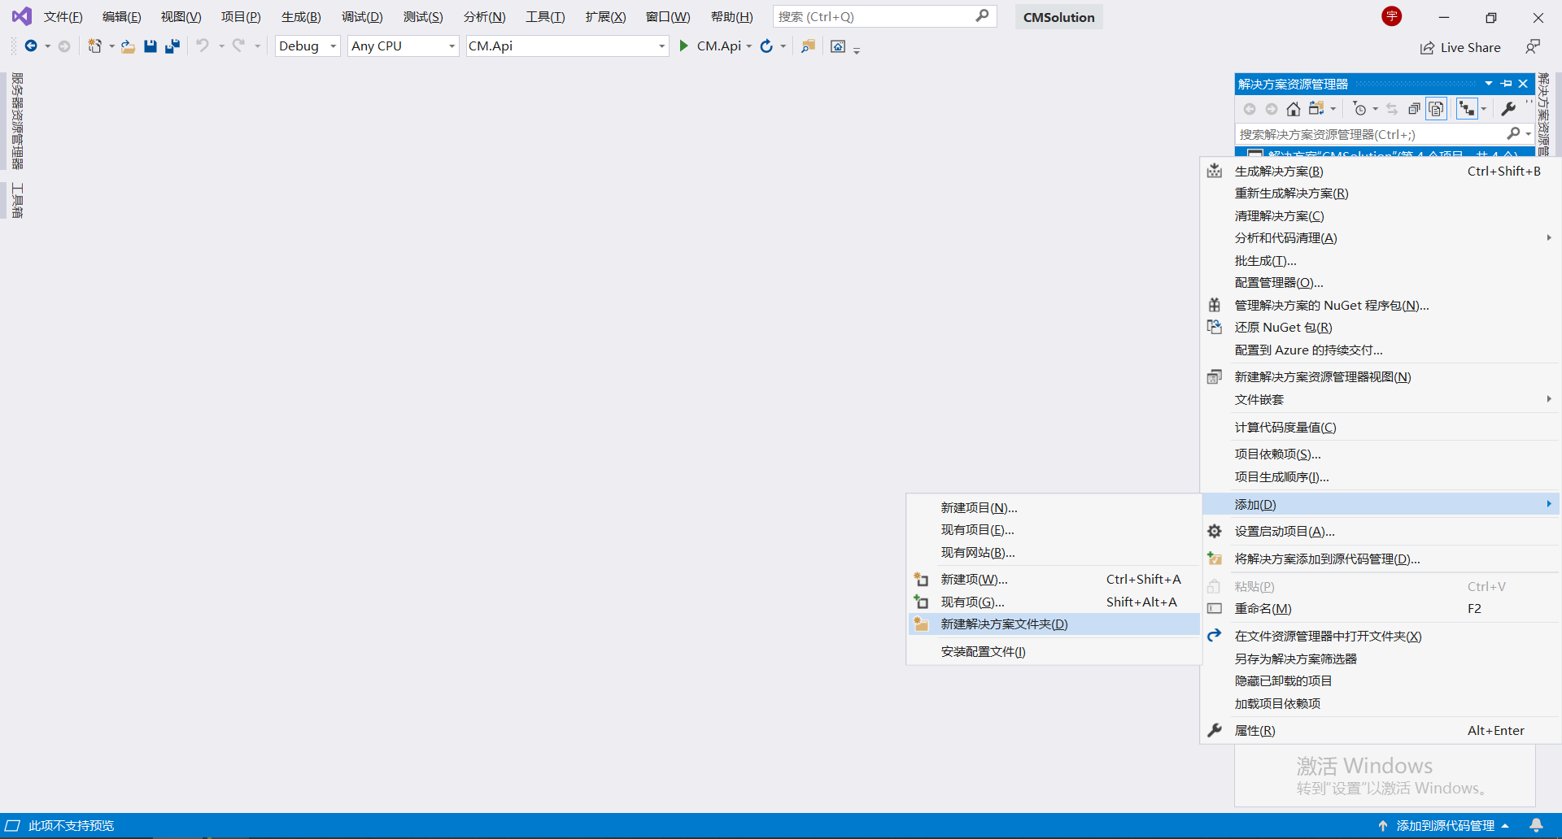Expand the 分析和代码清理(A) submenu arrow
Image resolution: width=1562 pixels, height=839 pixels.
click(x=1549, y=237)
